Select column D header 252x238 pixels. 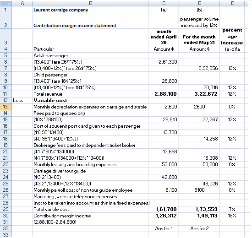[x=199, y=3]
